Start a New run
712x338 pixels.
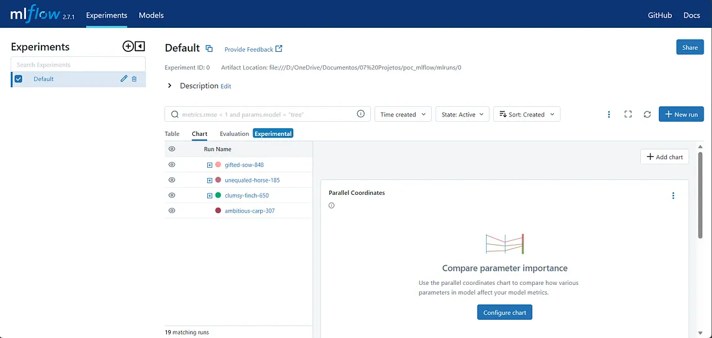click(x=681, y=115)
